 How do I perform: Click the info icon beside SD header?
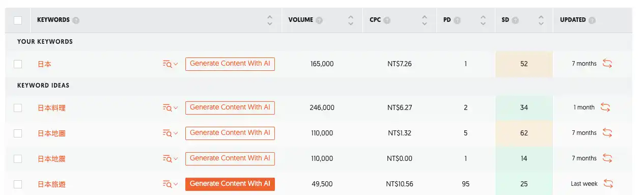[x=515, y=20]
